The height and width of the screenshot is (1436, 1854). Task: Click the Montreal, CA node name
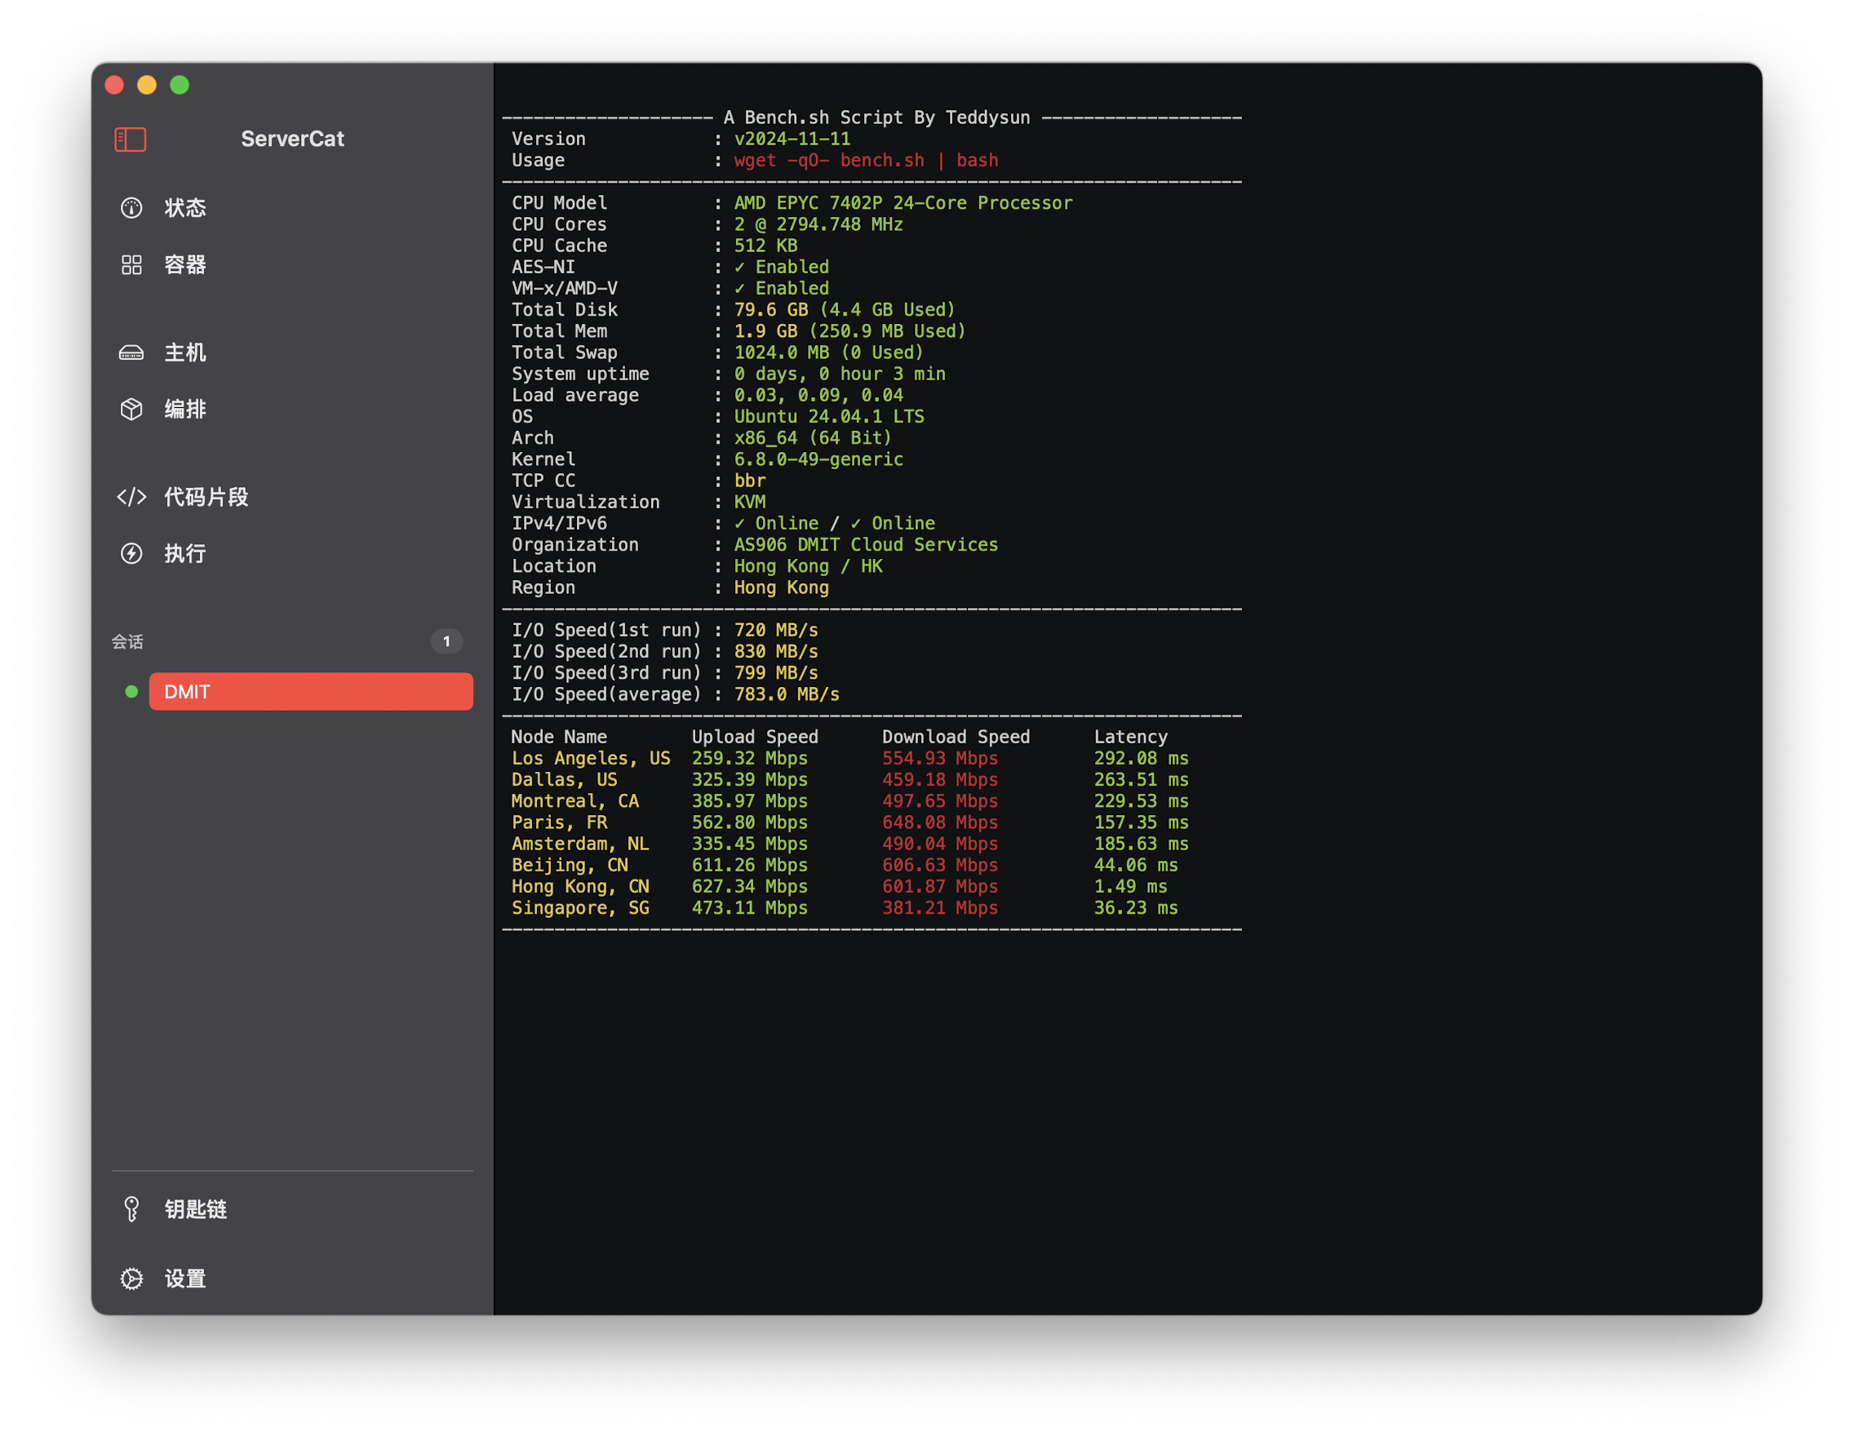pyautogui.click(x=574, y=801)
